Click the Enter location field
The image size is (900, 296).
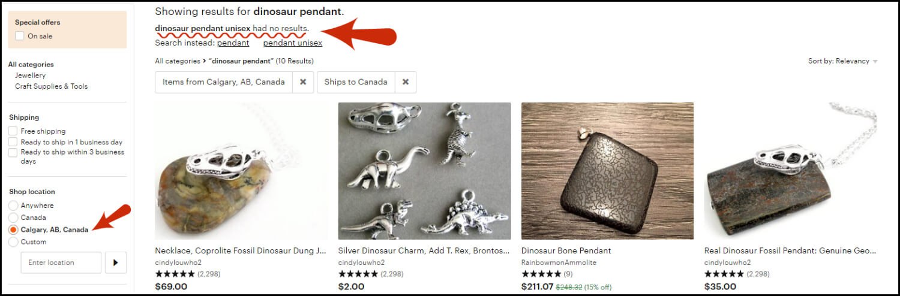point(61,262)
